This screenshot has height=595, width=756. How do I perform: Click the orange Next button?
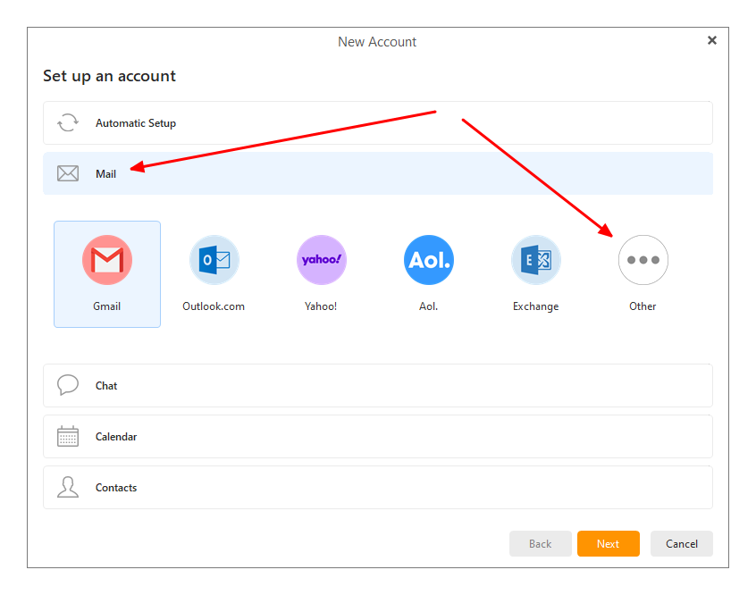coord(609,544)
